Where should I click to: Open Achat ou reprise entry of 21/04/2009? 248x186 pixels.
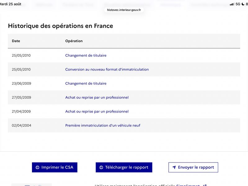97,111
